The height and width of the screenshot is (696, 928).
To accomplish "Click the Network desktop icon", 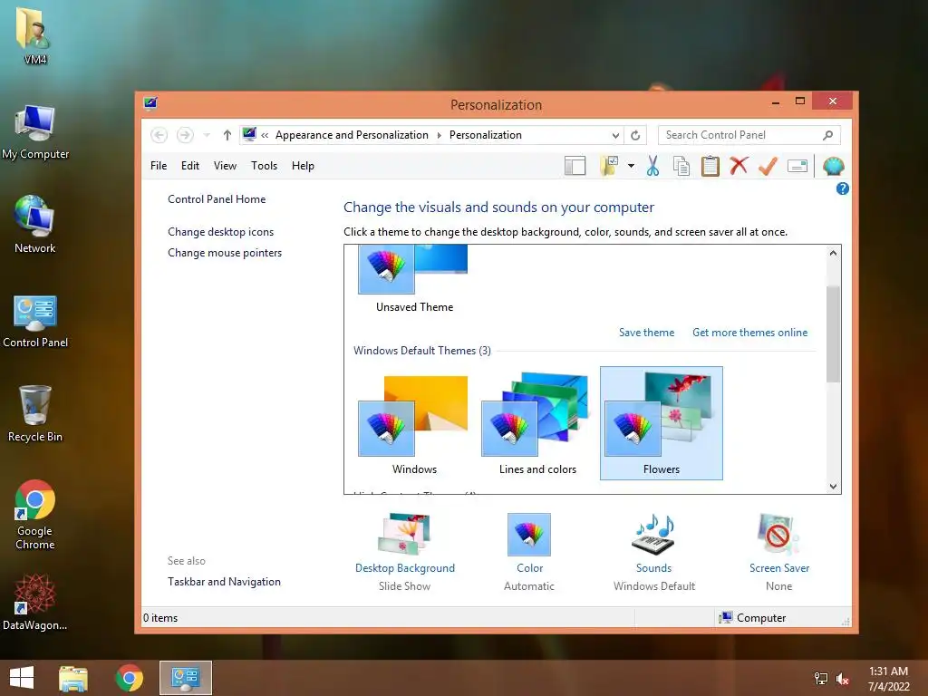I will (x=35, y=225).
